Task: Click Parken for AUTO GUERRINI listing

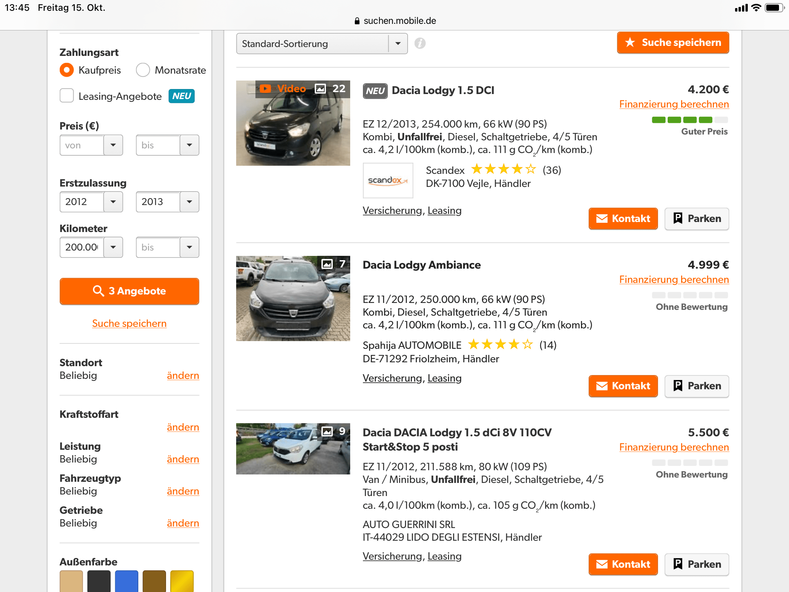Action: [x=697, y=564]
